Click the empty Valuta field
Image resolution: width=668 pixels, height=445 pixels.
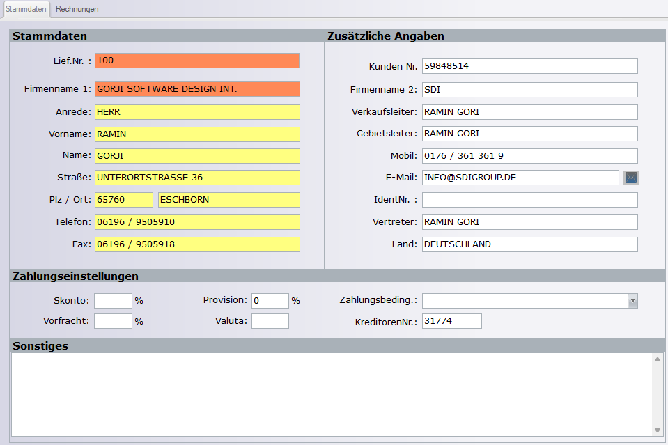[x=270, y=321]
